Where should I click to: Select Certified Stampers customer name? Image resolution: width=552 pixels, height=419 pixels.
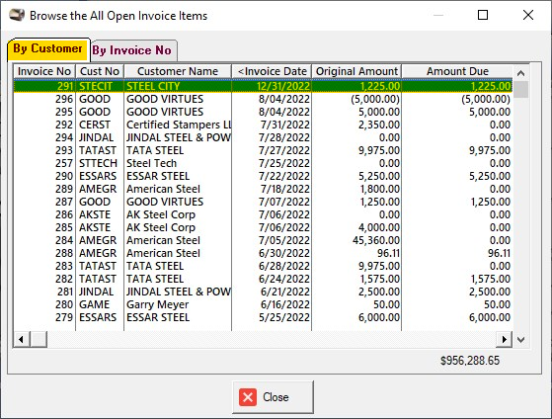[179, 125]
